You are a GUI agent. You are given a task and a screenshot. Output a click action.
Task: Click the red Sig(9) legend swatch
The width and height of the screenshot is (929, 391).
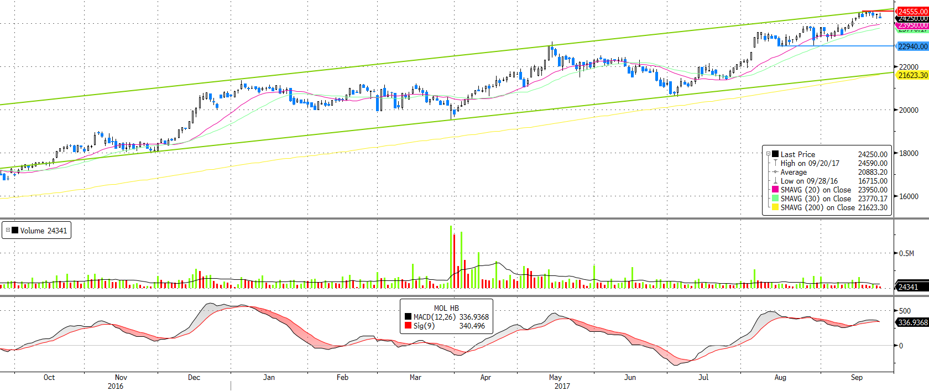[x=408, y=326]
